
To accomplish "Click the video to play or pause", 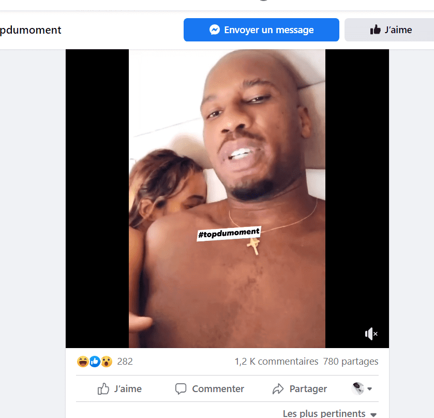I will point(227,198).
